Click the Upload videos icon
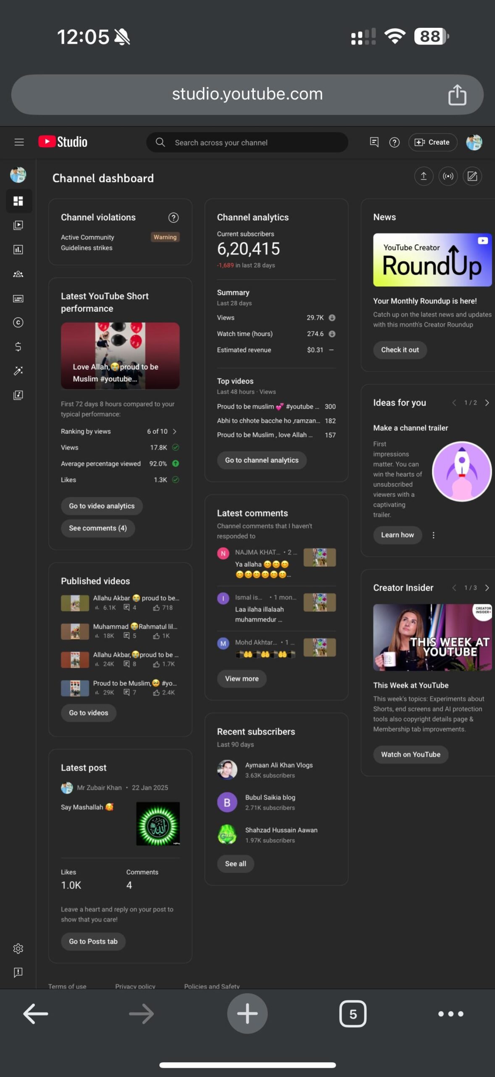Image resolution: width=495 pixels, height=1077 pixels. [424, 176]
